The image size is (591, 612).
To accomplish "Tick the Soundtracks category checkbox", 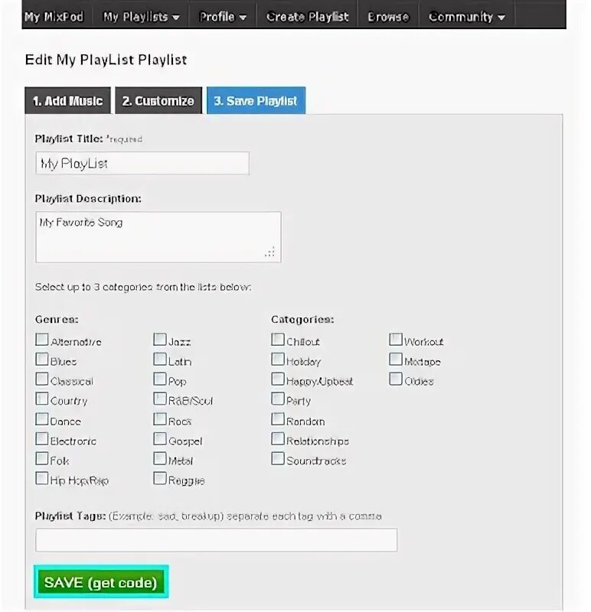I will (x=278, y=459).
